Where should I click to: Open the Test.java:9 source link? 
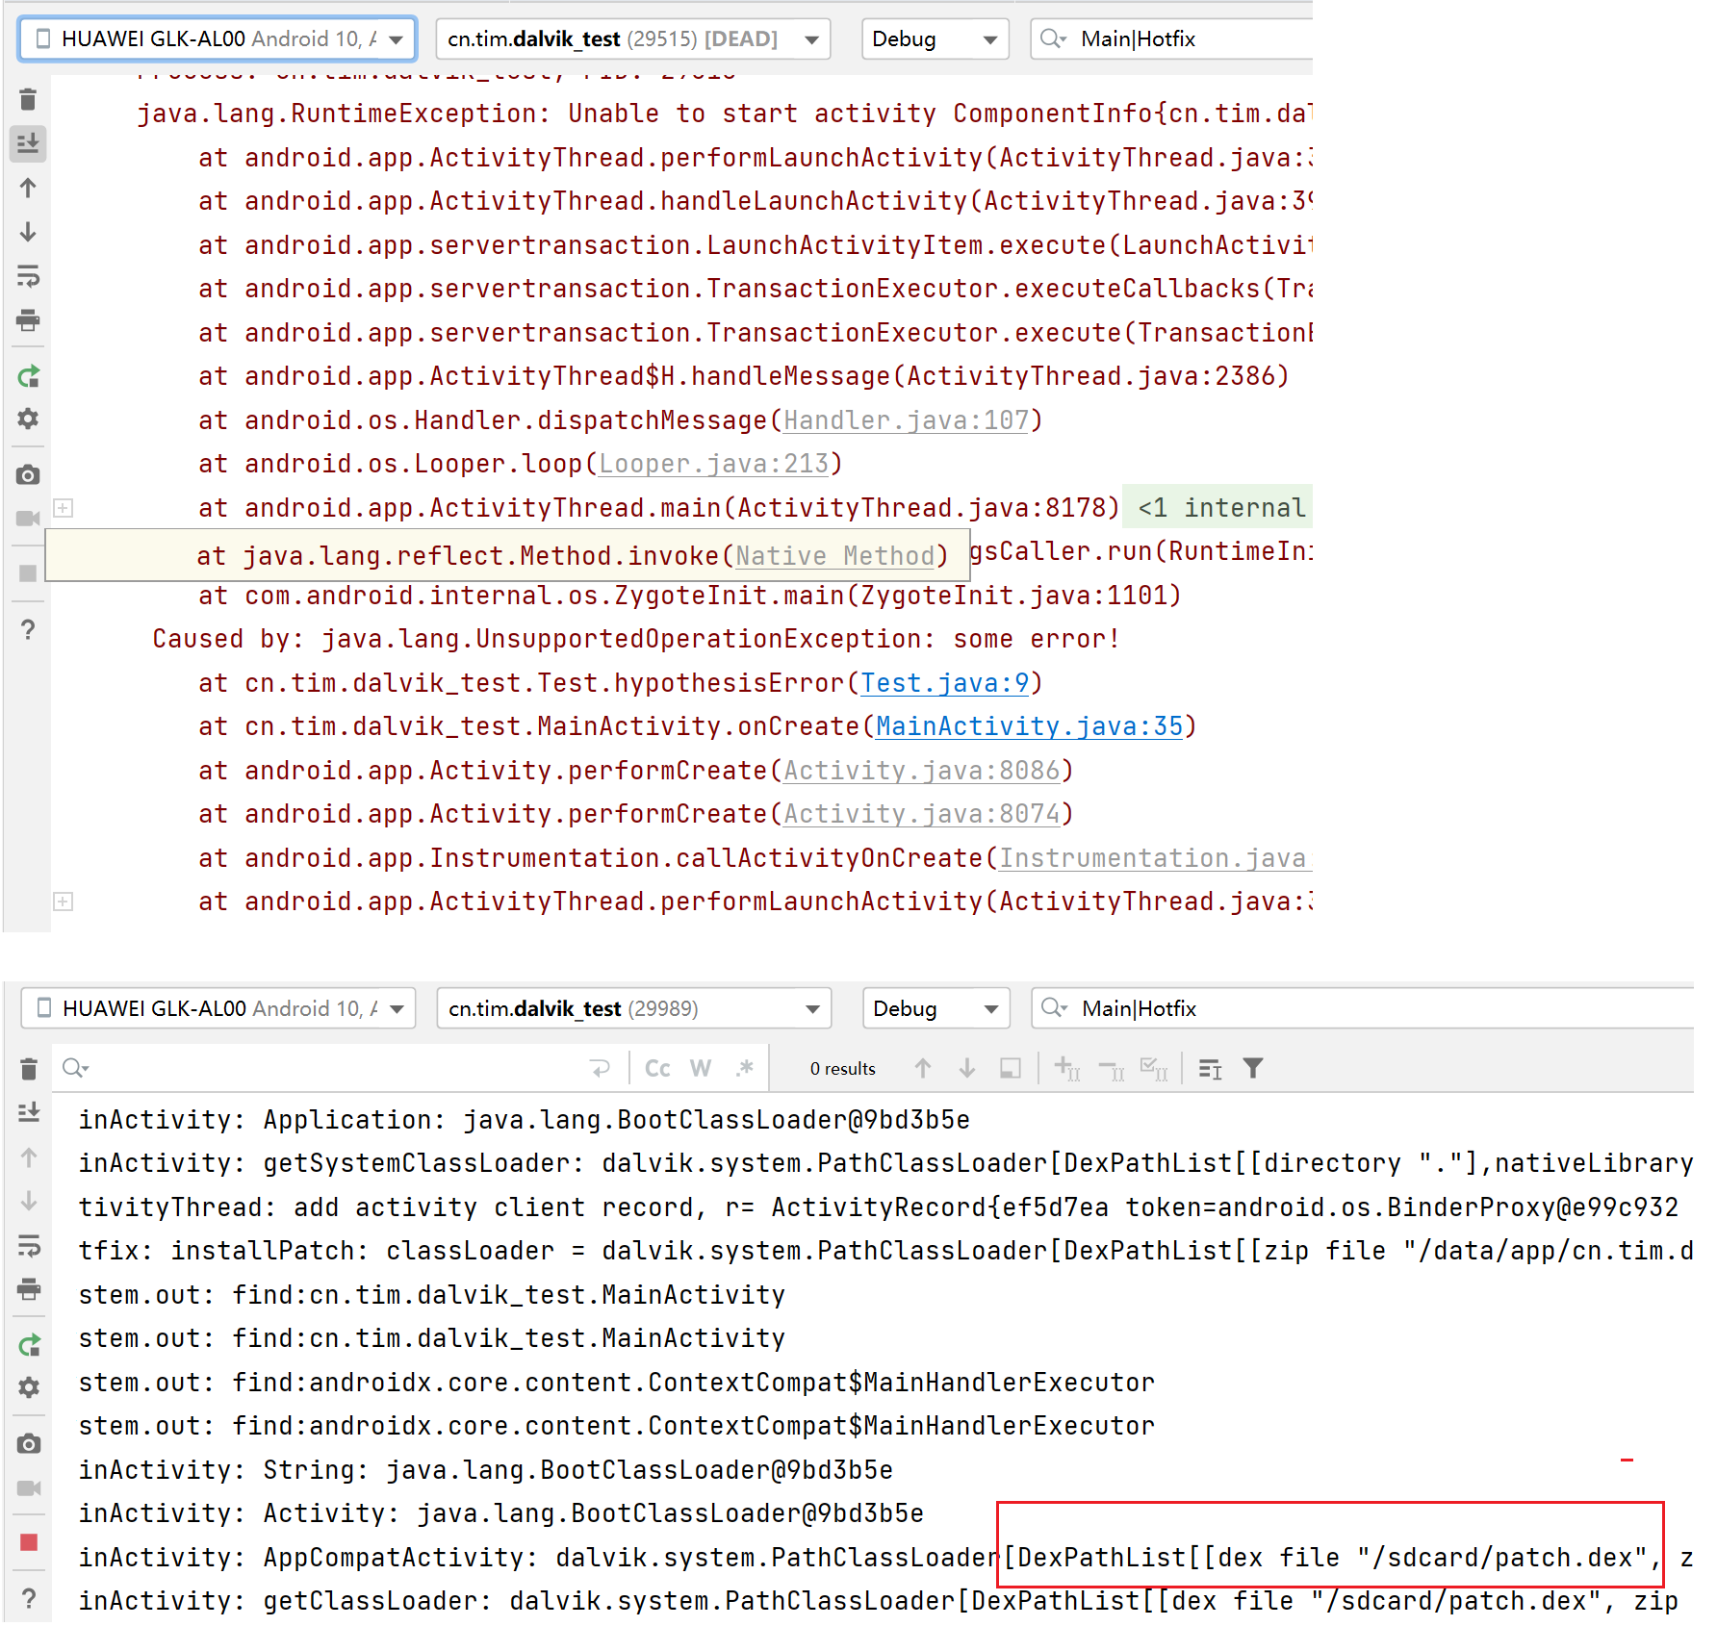(944, 683)
